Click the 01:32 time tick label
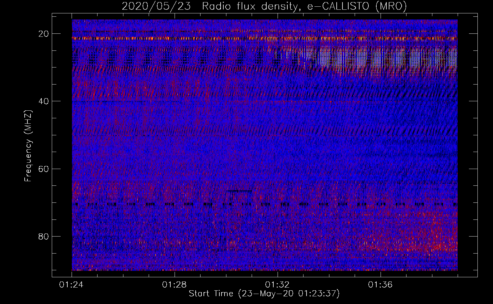The height and width of the screenshot is (304, 493). pyautogui.click(x=277, y=285)
